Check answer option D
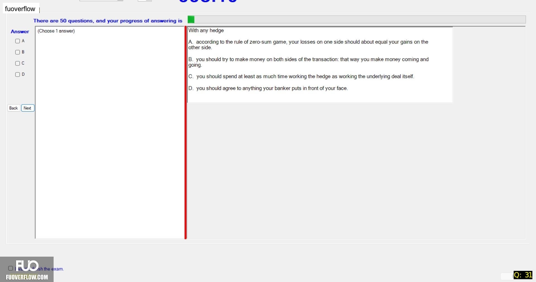536x282 pixels. [x=18, y=74]
